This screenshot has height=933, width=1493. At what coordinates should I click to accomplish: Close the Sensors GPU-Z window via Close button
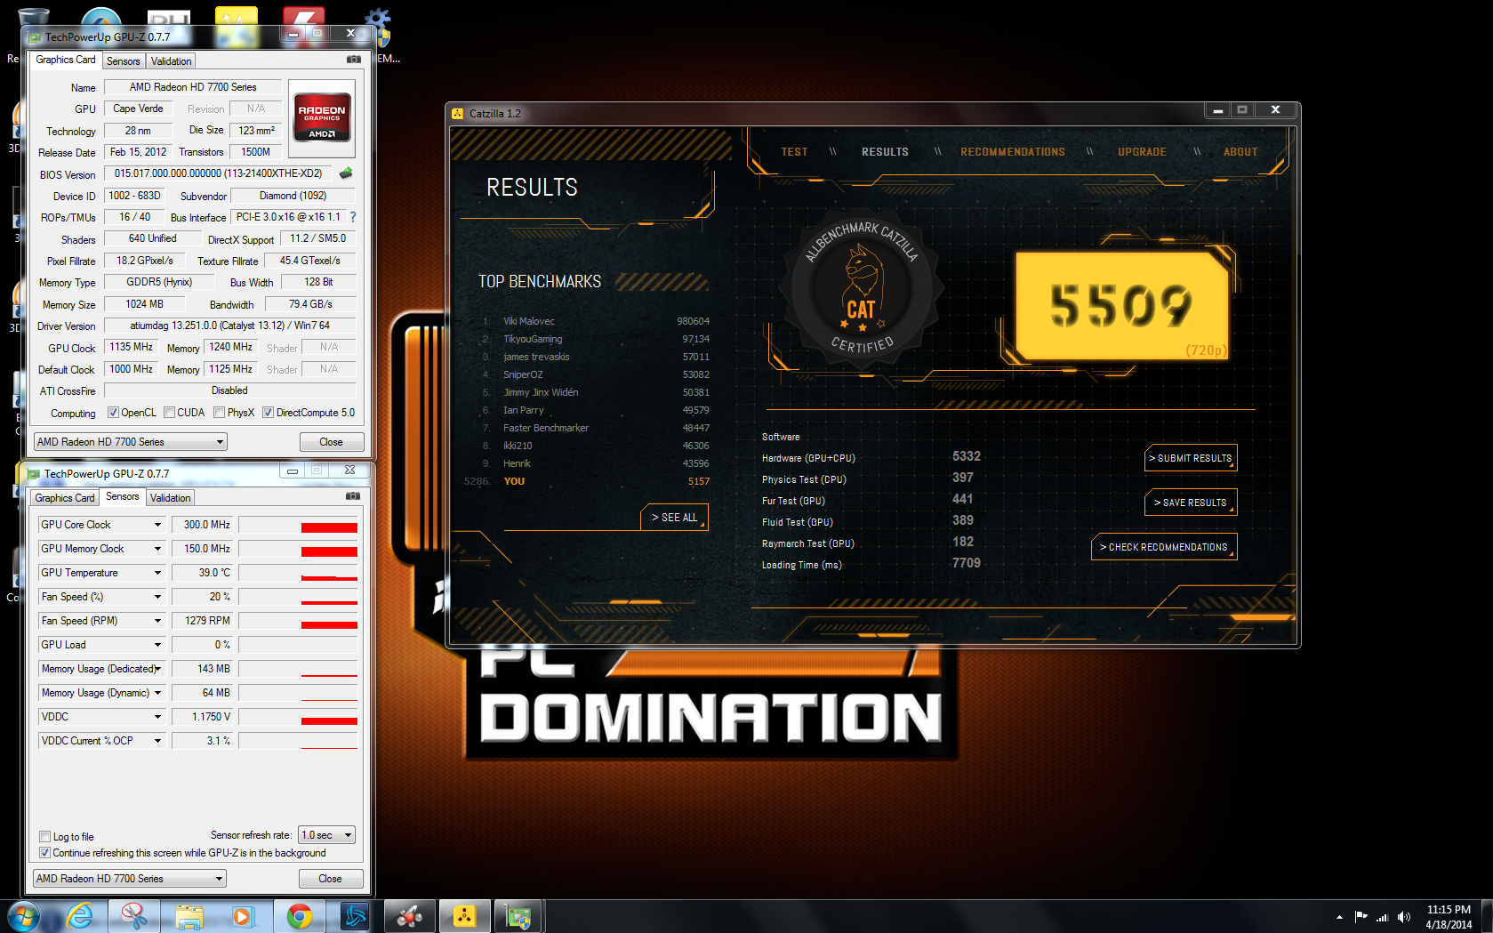pos(330,879)
